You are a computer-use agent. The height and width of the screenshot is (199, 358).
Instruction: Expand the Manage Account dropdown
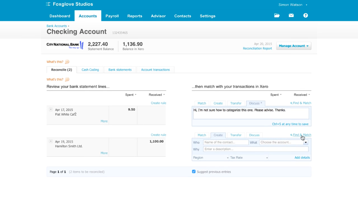coord(294,46)
